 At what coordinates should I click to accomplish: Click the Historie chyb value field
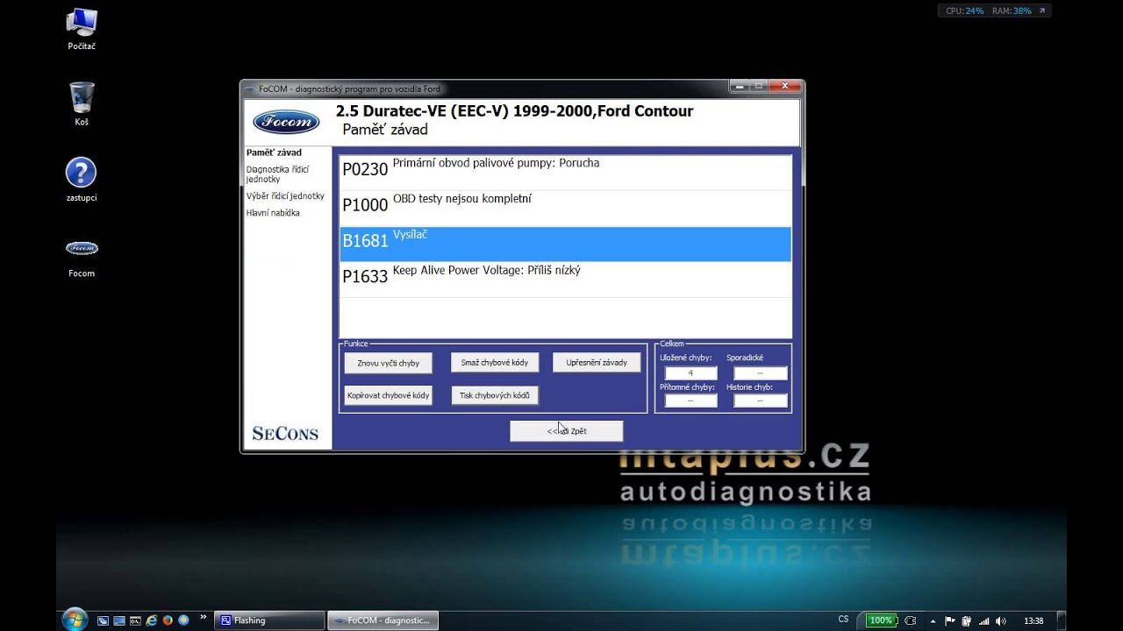click(x=760, y=401)
